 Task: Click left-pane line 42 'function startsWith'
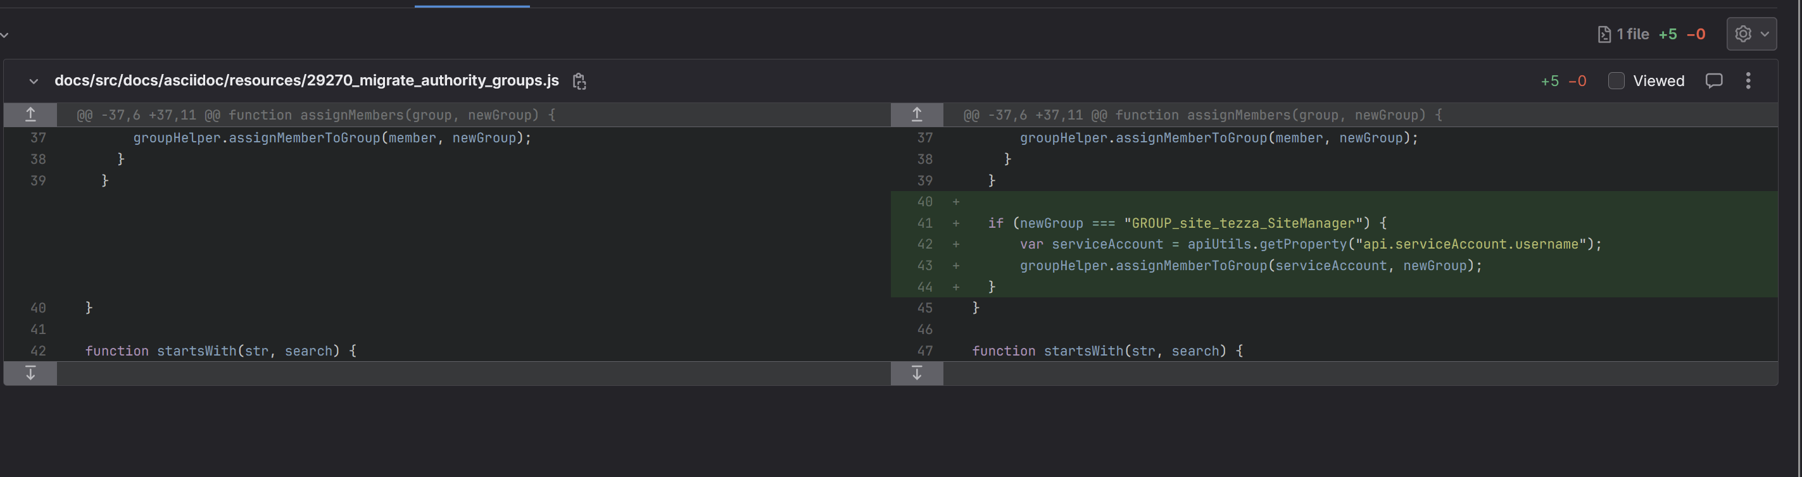click(x=220, y=350)
